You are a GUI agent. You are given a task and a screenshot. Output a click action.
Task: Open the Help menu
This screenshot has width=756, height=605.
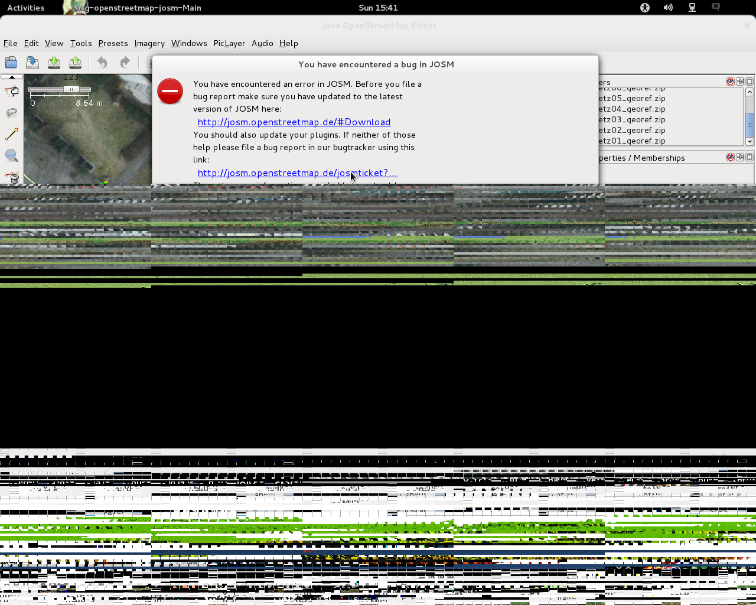point(288,43)
